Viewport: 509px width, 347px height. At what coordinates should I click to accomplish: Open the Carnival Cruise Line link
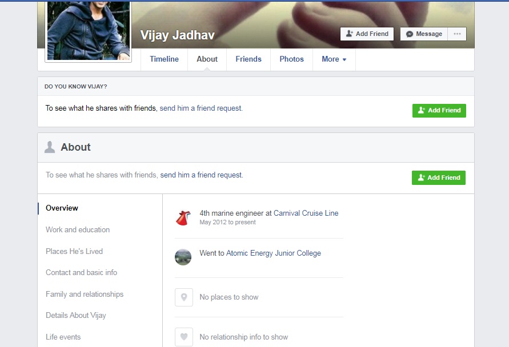click(x=306, y=213)
